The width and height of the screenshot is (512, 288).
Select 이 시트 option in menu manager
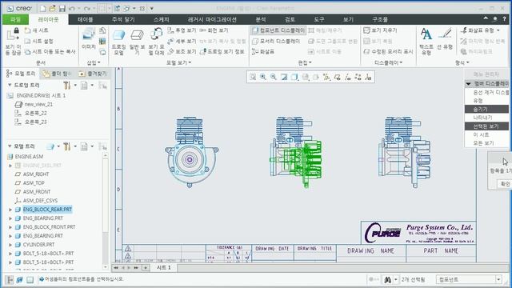tap(486, 134)
